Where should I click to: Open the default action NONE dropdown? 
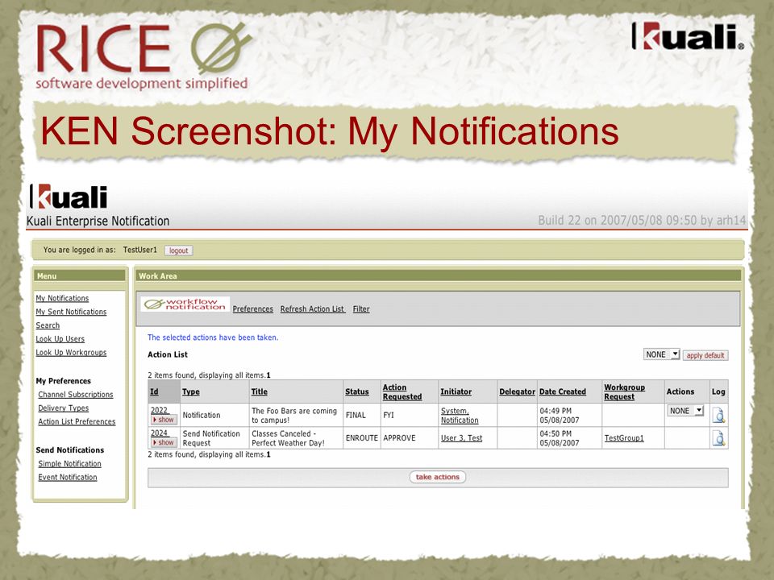(x=661, y=354)
